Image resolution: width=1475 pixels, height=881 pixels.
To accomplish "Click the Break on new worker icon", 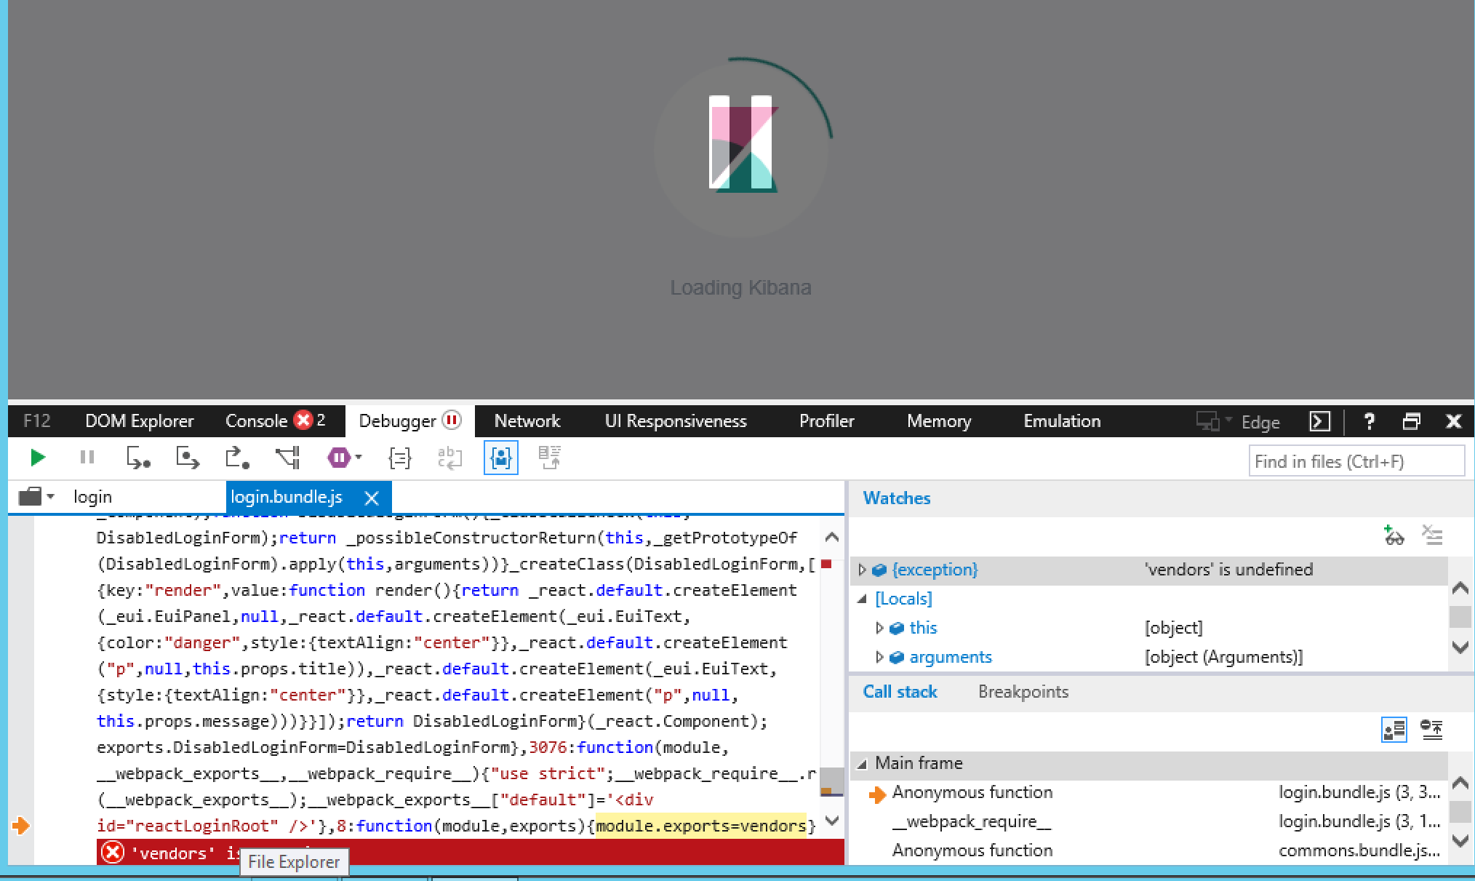I will click(x=288, y=458).
